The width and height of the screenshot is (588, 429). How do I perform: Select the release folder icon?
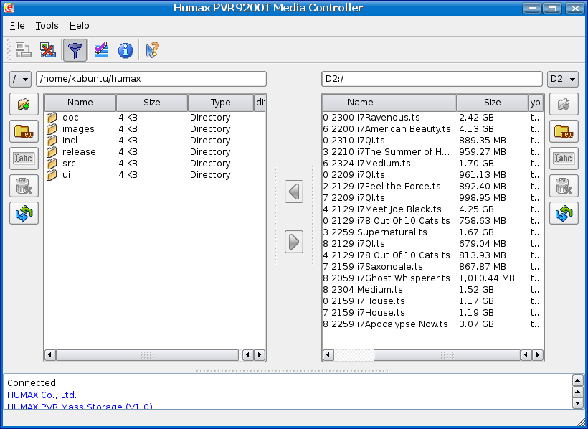click(52, 152)
